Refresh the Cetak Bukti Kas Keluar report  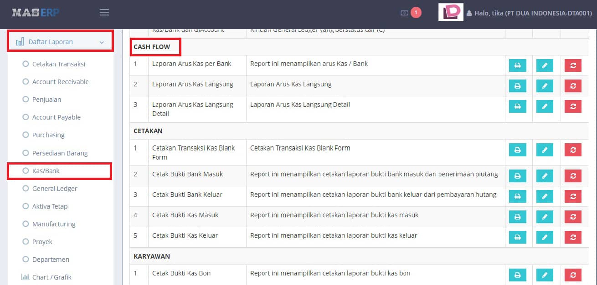point(573,237)
